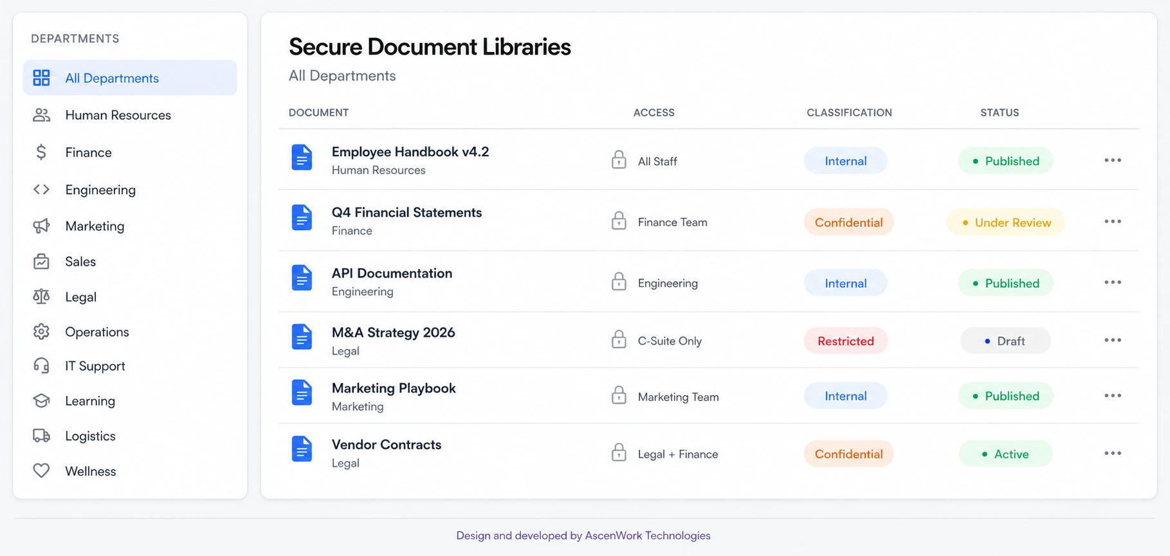Click the Published status on Marketing Playbook row
The height and width of the screenshot is (556, 1170).
pos(1006,396)
